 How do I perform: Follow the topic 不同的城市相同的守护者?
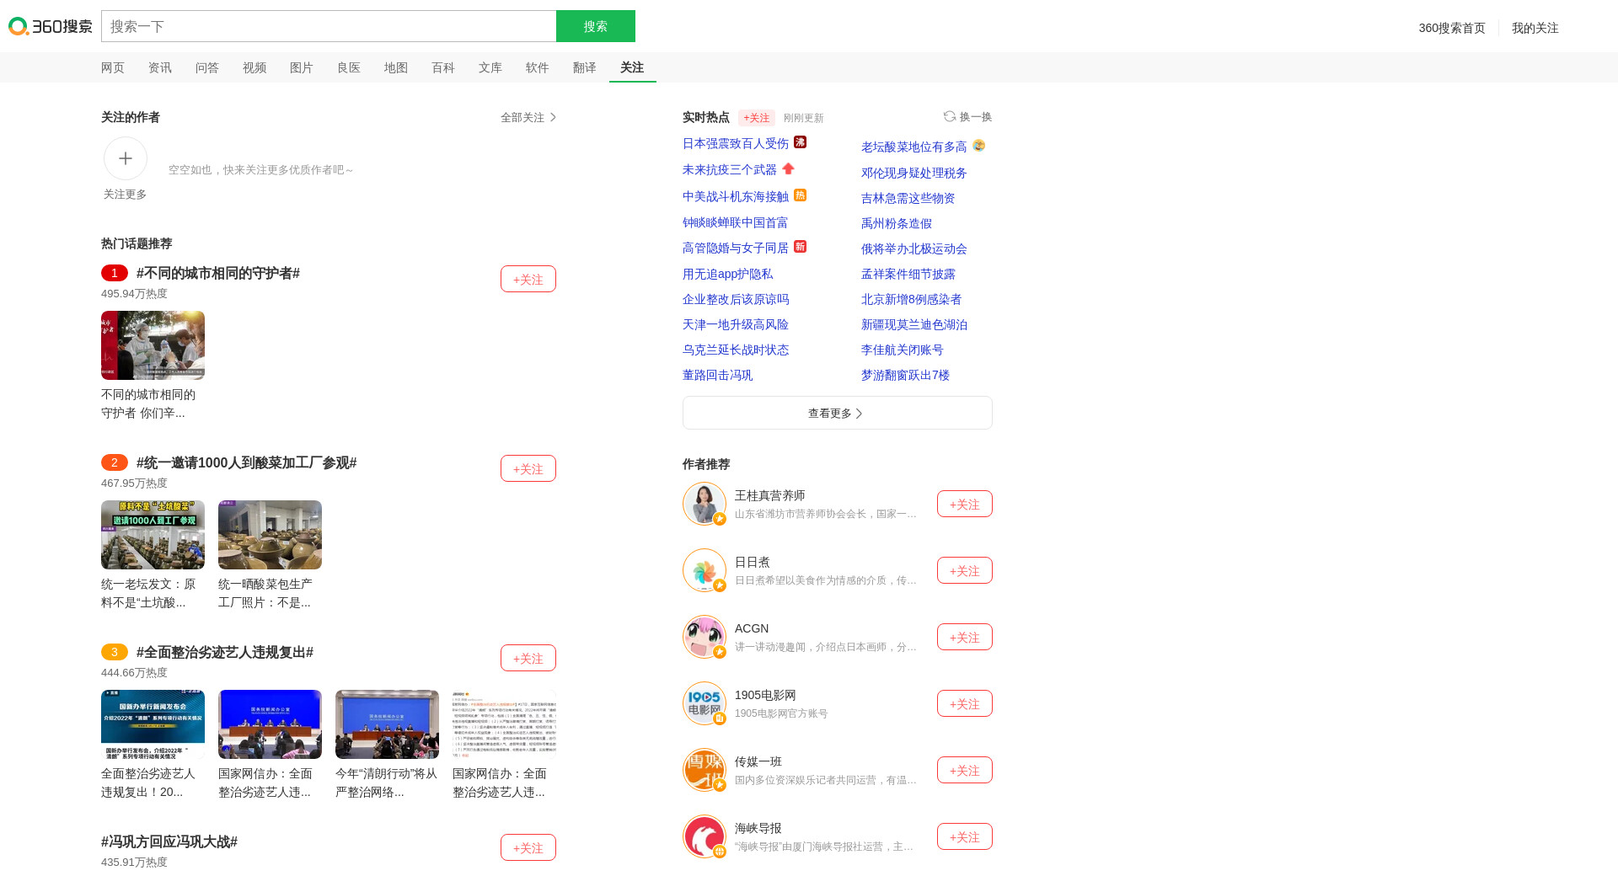[x=528, y=279]
